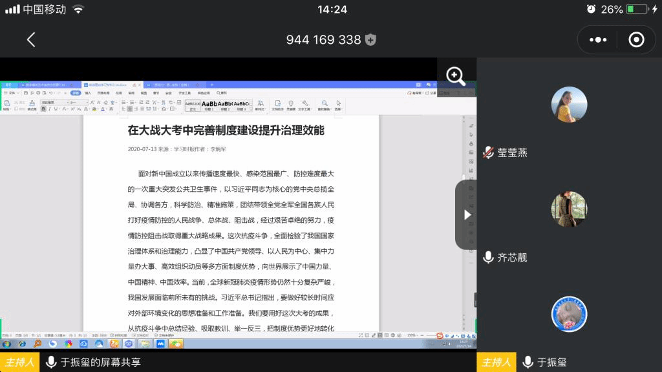Select 齐芯靓's avatar thumbnail
Image resolution: width=662 pixels, height=372 pixels.
pos(569,209)
